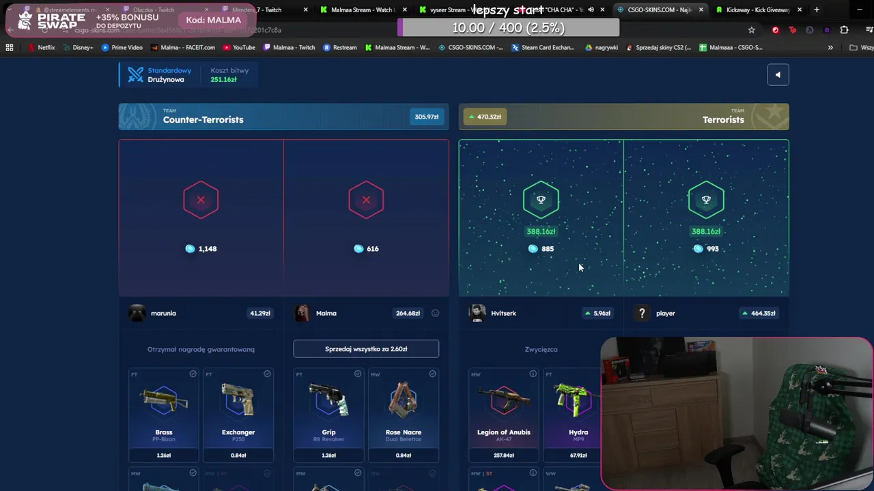Click Counter-Terrorists total 305.97zł badge
Image resolution: width=874 pixels, height=491 pixels.
pyautogui.click(x=427, y=117)
